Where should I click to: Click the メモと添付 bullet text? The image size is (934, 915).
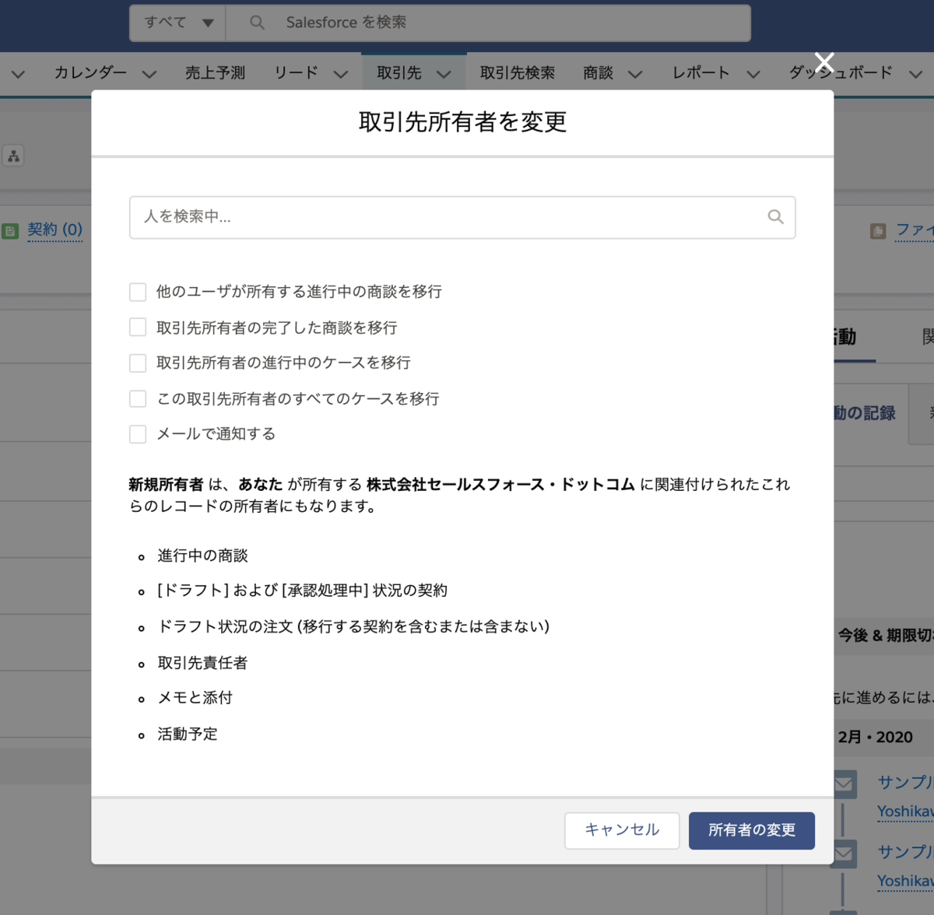195,698
